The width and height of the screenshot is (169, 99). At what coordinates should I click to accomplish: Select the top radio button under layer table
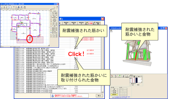131,84
